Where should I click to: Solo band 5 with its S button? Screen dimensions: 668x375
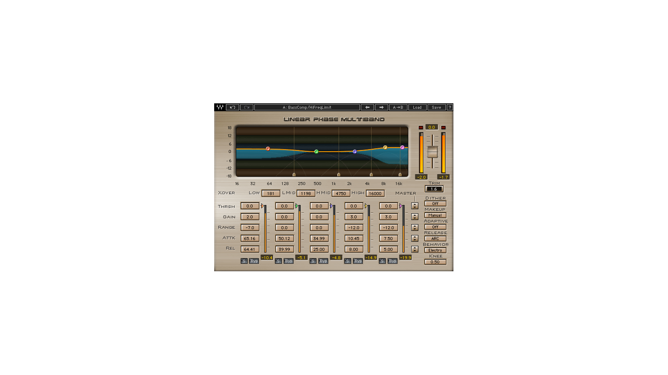(382, 261)
